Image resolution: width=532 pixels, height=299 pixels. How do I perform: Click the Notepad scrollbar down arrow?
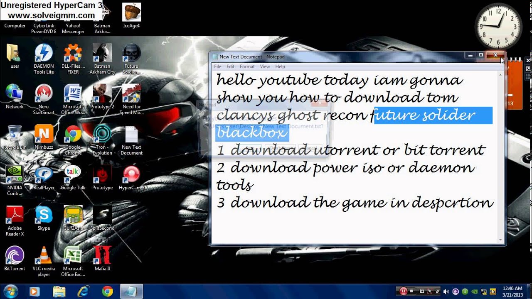click(x=500, y=240)
